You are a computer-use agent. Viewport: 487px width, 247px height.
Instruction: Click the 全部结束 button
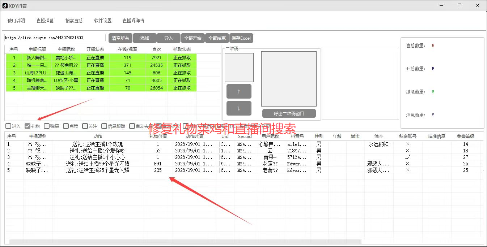coord(217,38)
